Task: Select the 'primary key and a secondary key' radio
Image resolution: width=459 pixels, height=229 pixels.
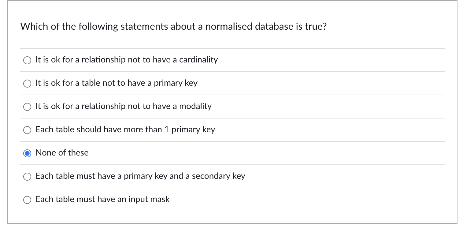Action: click(x=27, y=177)
